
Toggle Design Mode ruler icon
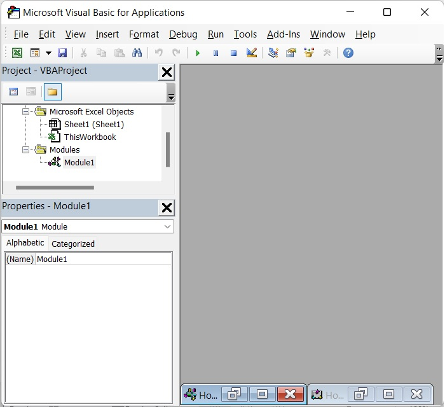pos(252,53)
